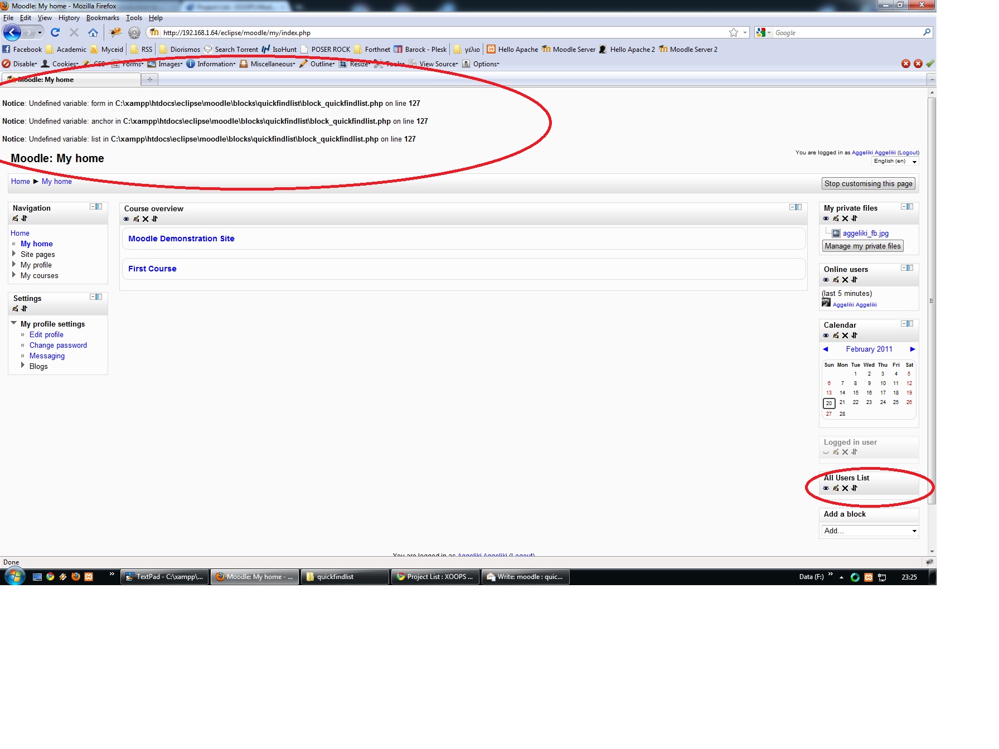The width and height of the screenshot is (999, 749).
Task: Collapse the Calendar block with minus icon
Action: pos(904,324)
